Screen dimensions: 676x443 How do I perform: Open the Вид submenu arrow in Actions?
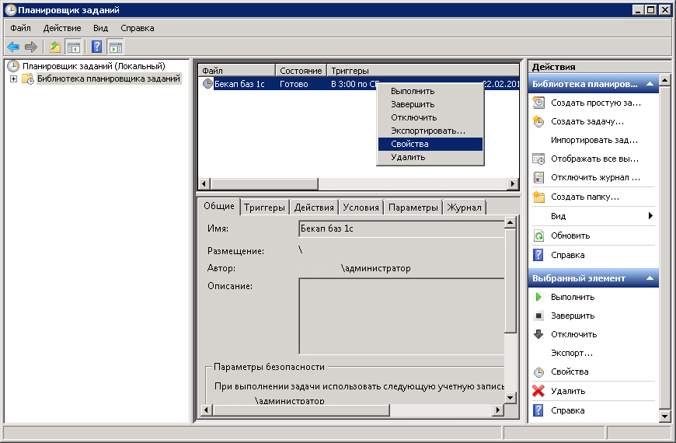tap(650, 216)
